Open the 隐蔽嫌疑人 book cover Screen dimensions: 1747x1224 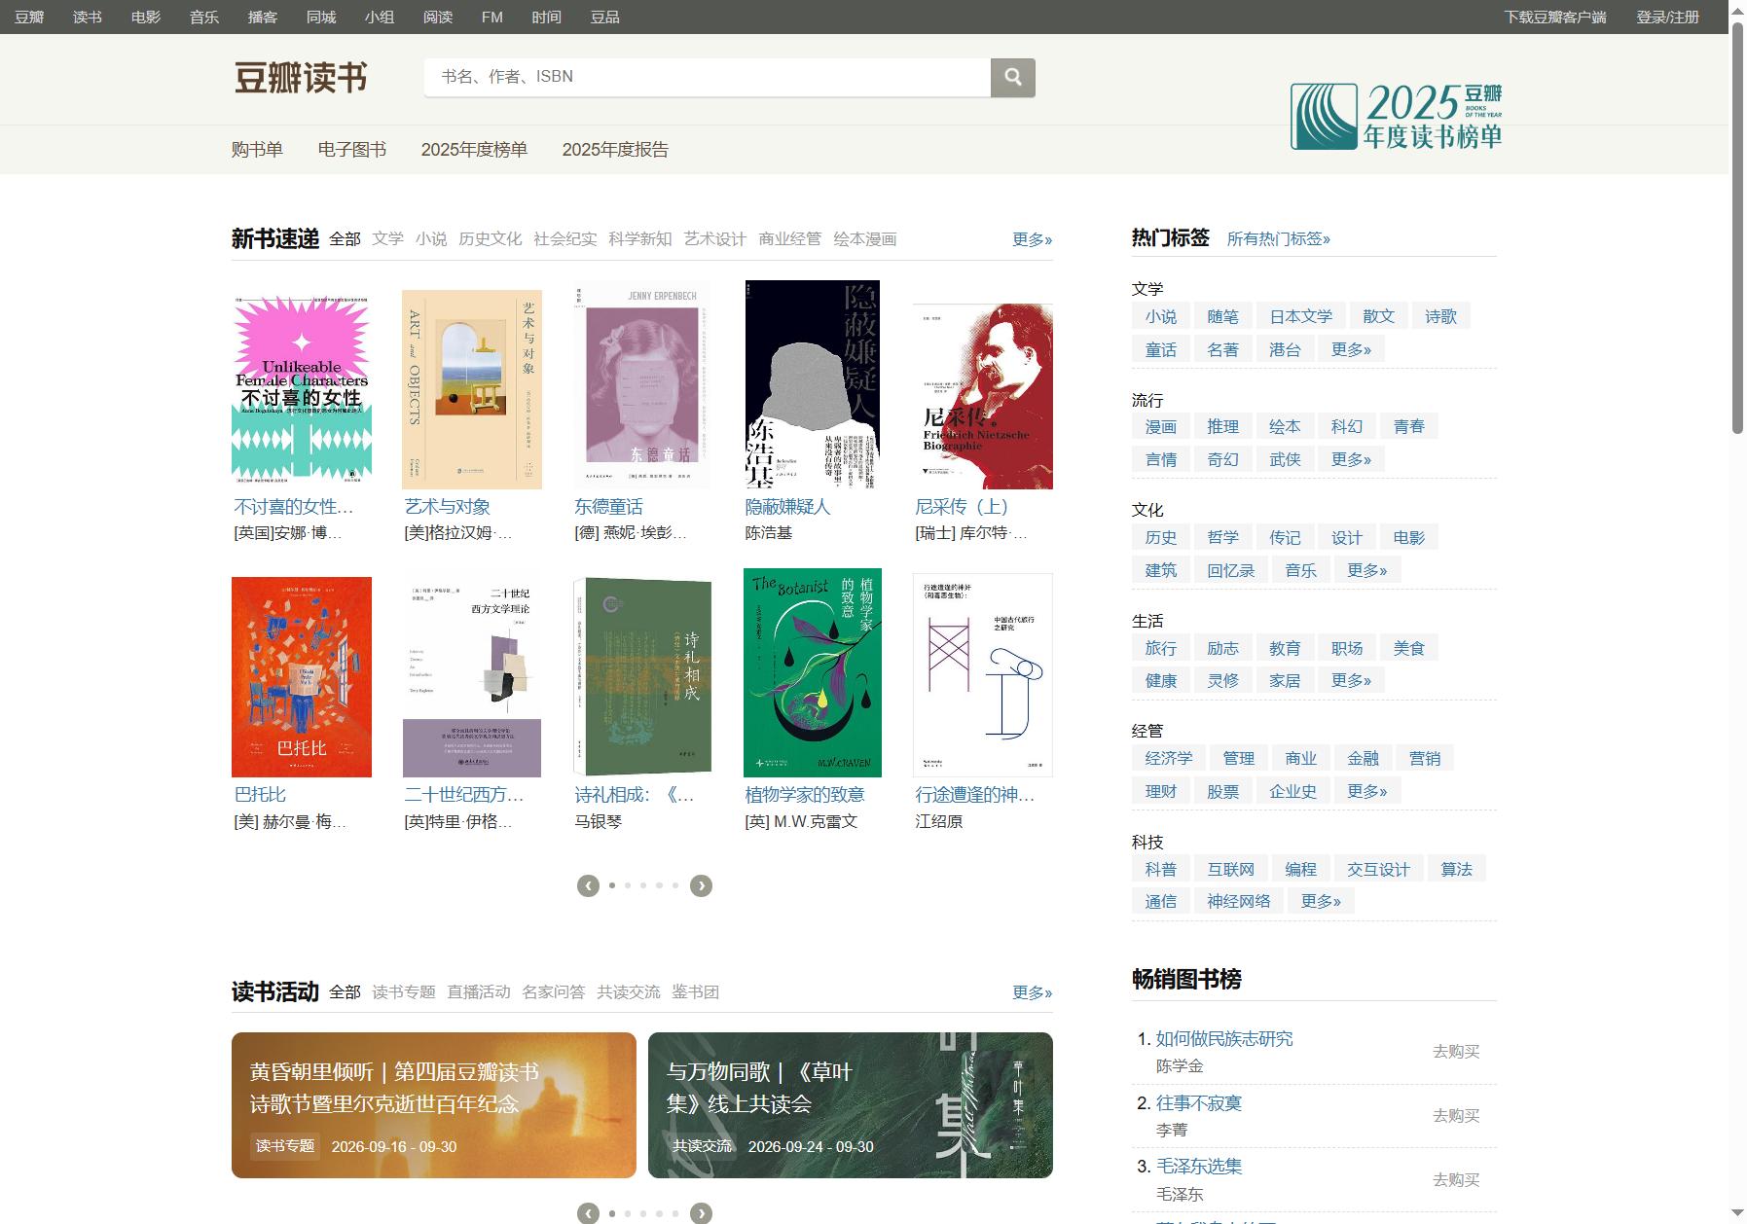812,384
